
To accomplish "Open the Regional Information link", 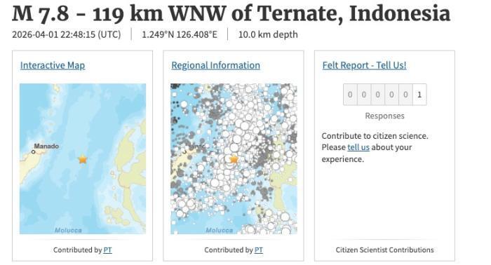I will 216,65.
